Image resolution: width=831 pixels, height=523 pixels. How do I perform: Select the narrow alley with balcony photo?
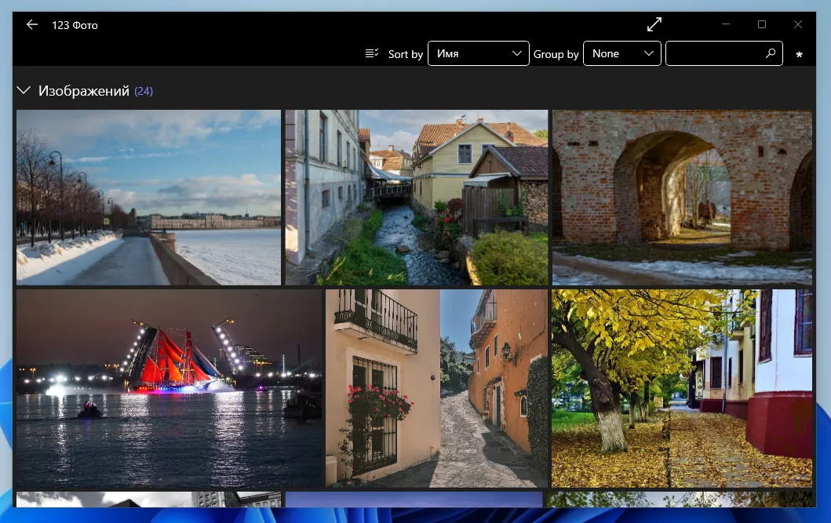436,388
